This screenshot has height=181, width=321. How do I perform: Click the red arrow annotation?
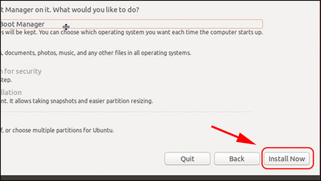[x=234, y=135]
